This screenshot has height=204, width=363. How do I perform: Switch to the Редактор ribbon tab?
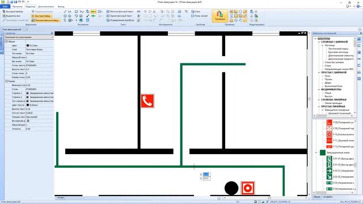point(31,6)
